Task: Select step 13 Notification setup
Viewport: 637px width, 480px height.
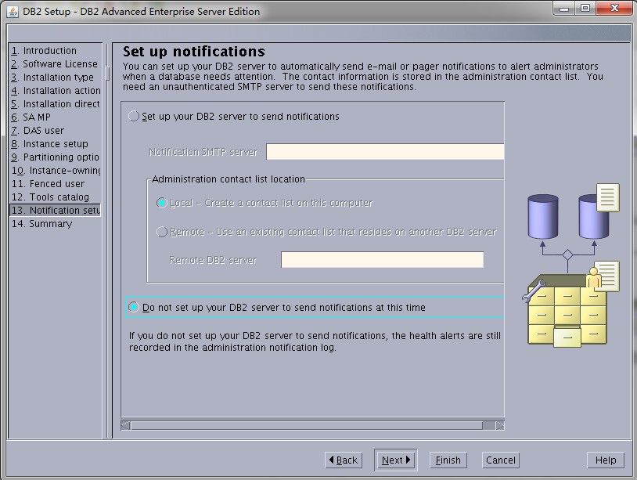Action: click(x=56, y=210)
